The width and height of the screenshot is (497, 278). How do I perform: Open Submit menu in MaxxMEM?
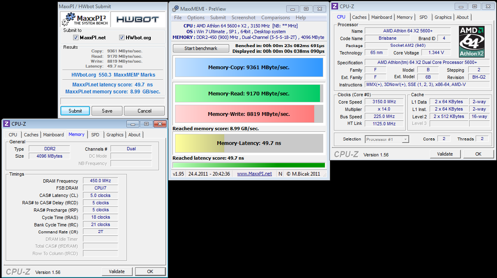tap(218, 18)
